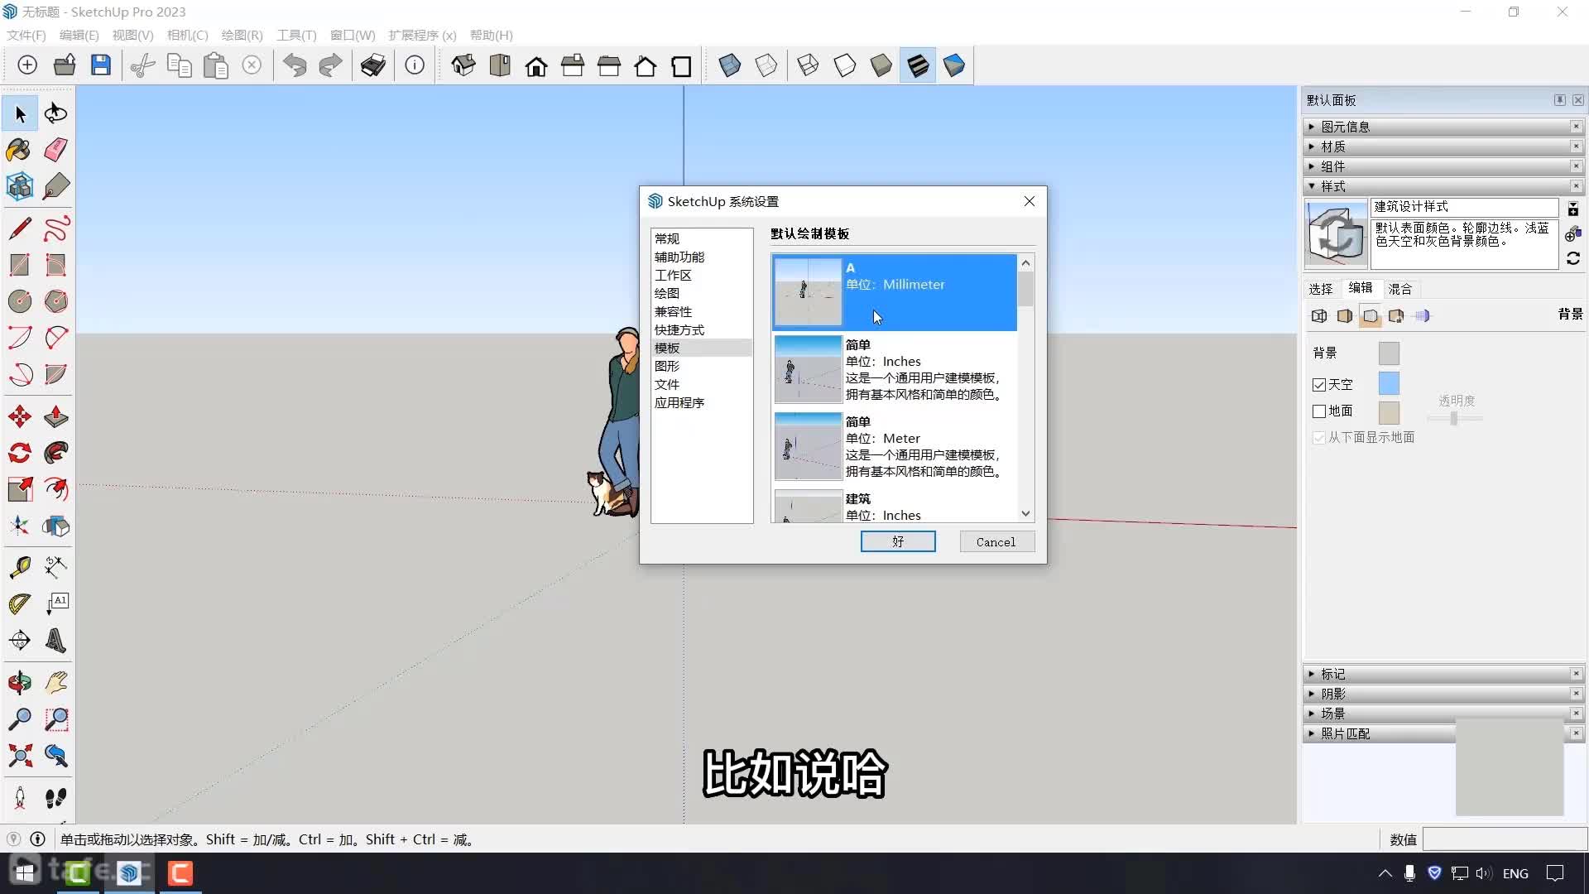Image resolution: width=1589 pixels, height=894 pixels.
Task: Click the Cancel button
Action: [x=996, y=542]
